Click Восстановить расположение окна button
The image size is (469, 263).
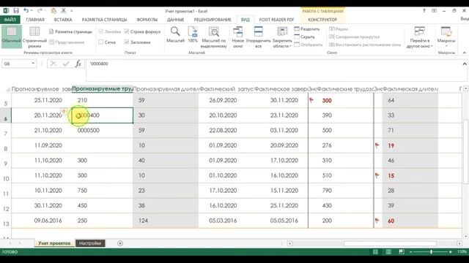point(365,45)
